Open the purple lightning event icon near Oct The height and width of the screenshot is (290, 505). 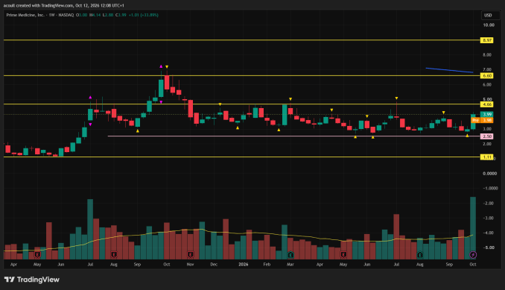(473, 255)
